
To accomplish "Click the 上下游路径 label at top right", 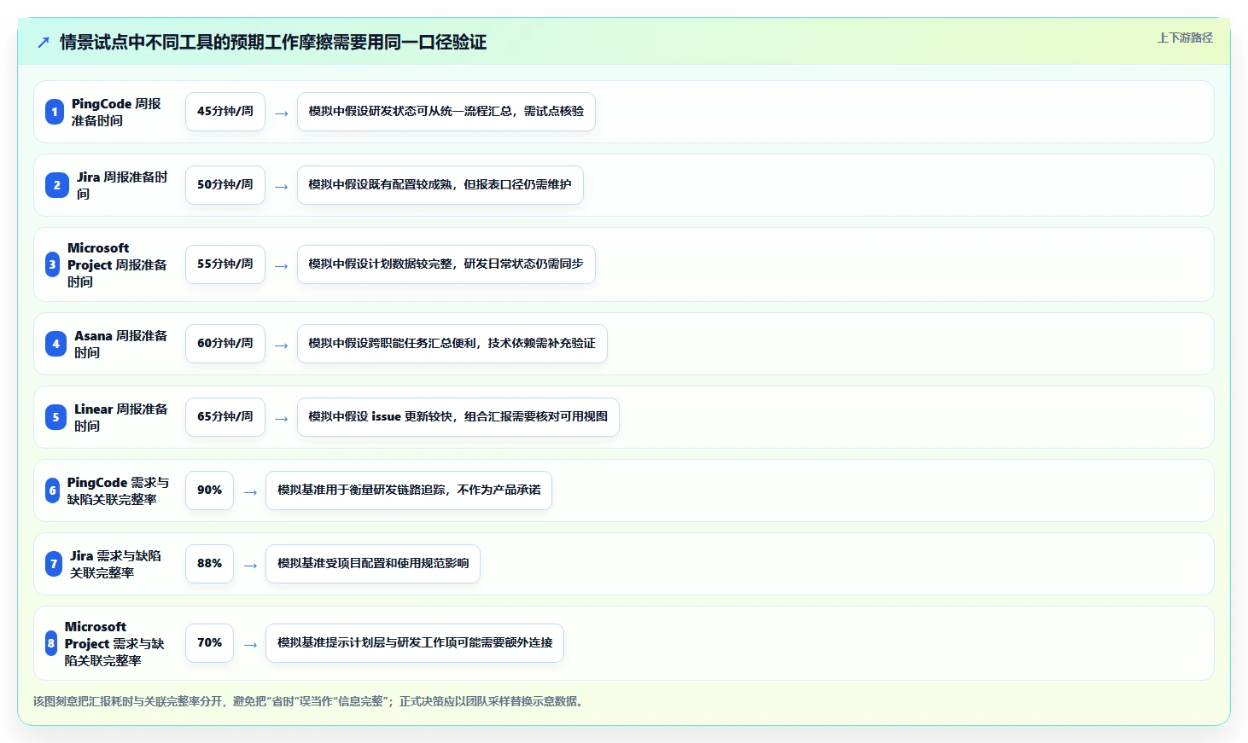I will (x=1185, y=38).
